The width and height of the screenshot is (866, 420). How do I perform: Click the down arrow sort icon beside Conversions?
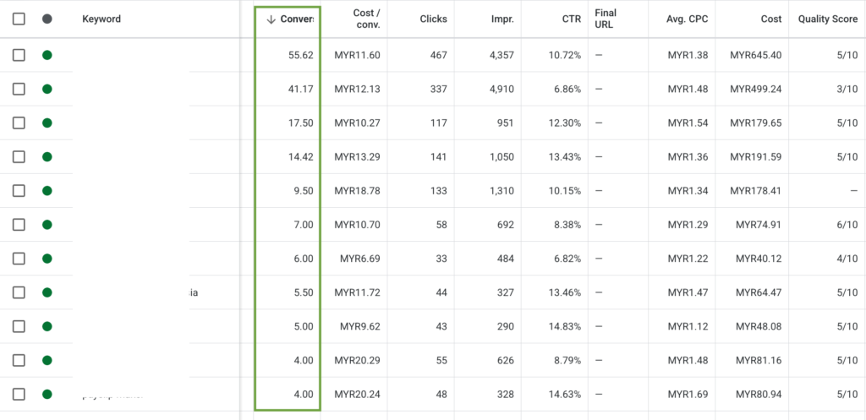pos(271,19)
